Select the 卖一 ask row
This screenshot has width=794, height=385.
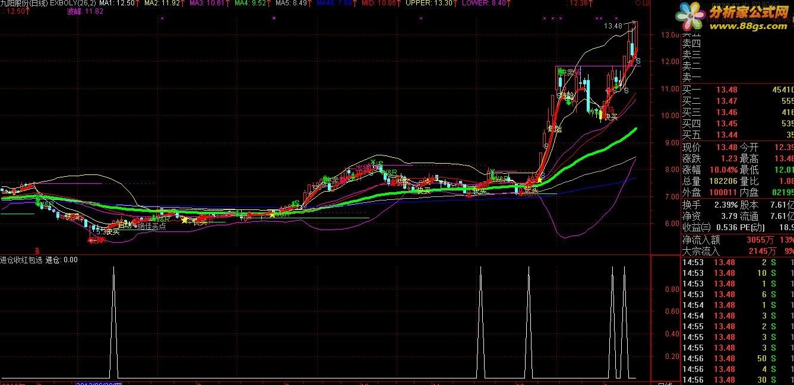tap(738, 77)
